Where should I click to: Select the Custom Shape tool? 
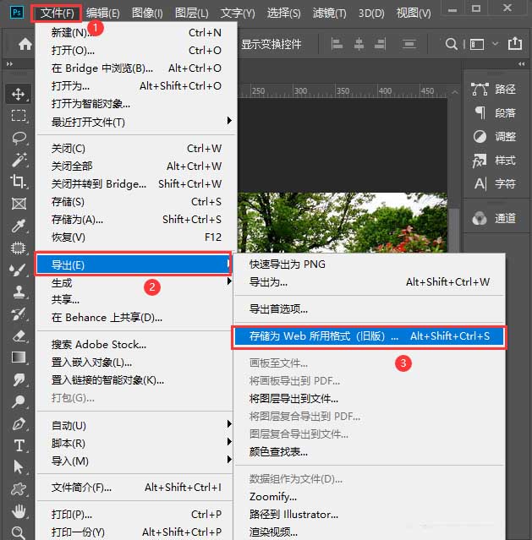pos(18,489)
